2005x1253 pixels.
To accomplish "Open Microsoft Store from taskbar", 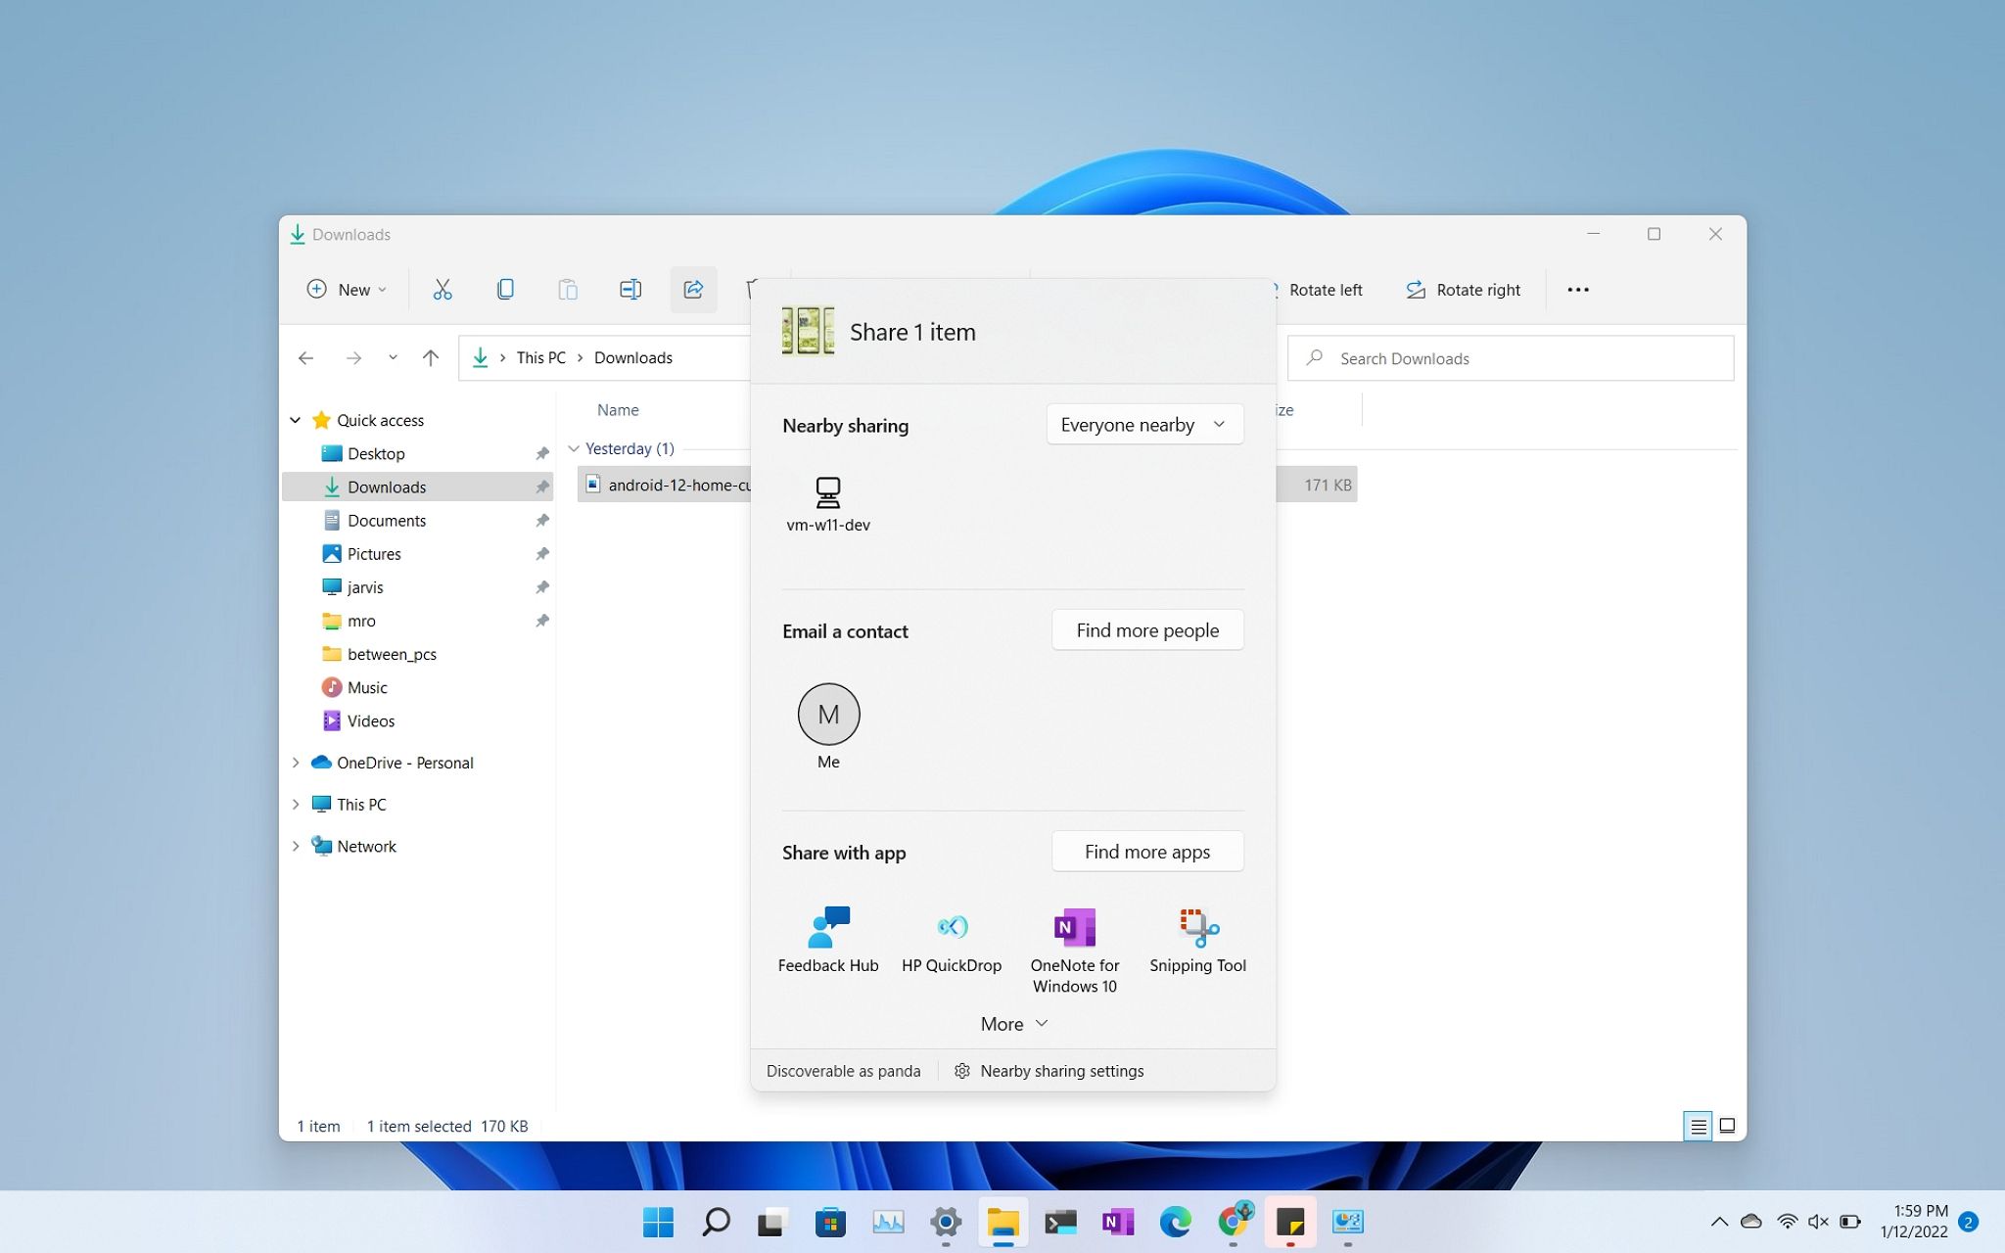I will pyautogui.click(x=830, y=1222).
